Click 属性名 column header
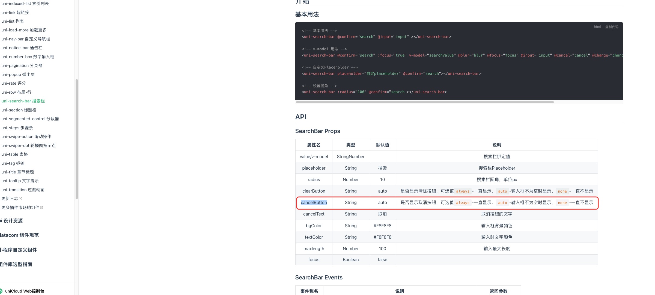The image size is (655, 295). click(x=314, y=145)
